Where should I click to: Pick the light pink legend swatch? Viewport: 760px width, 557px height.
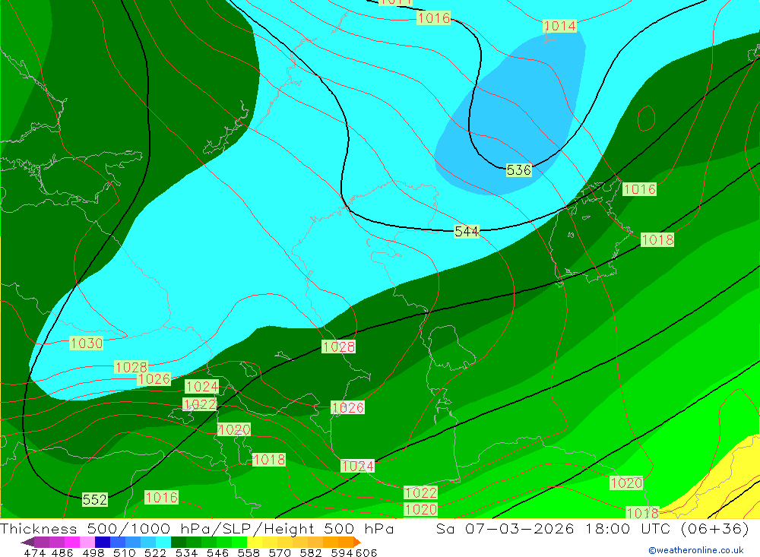87,542
